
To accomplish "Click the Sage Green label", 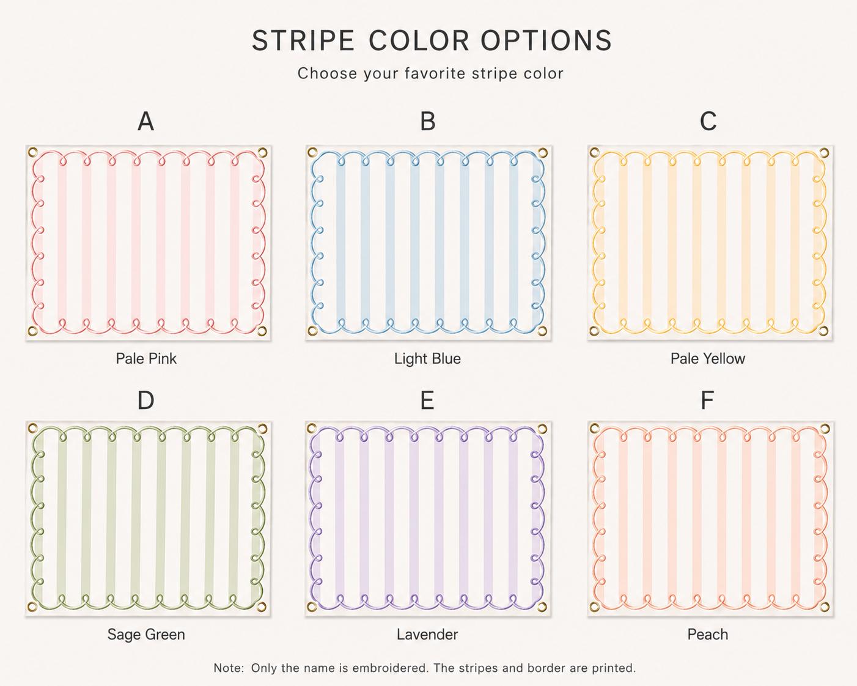I will point(146,634).
